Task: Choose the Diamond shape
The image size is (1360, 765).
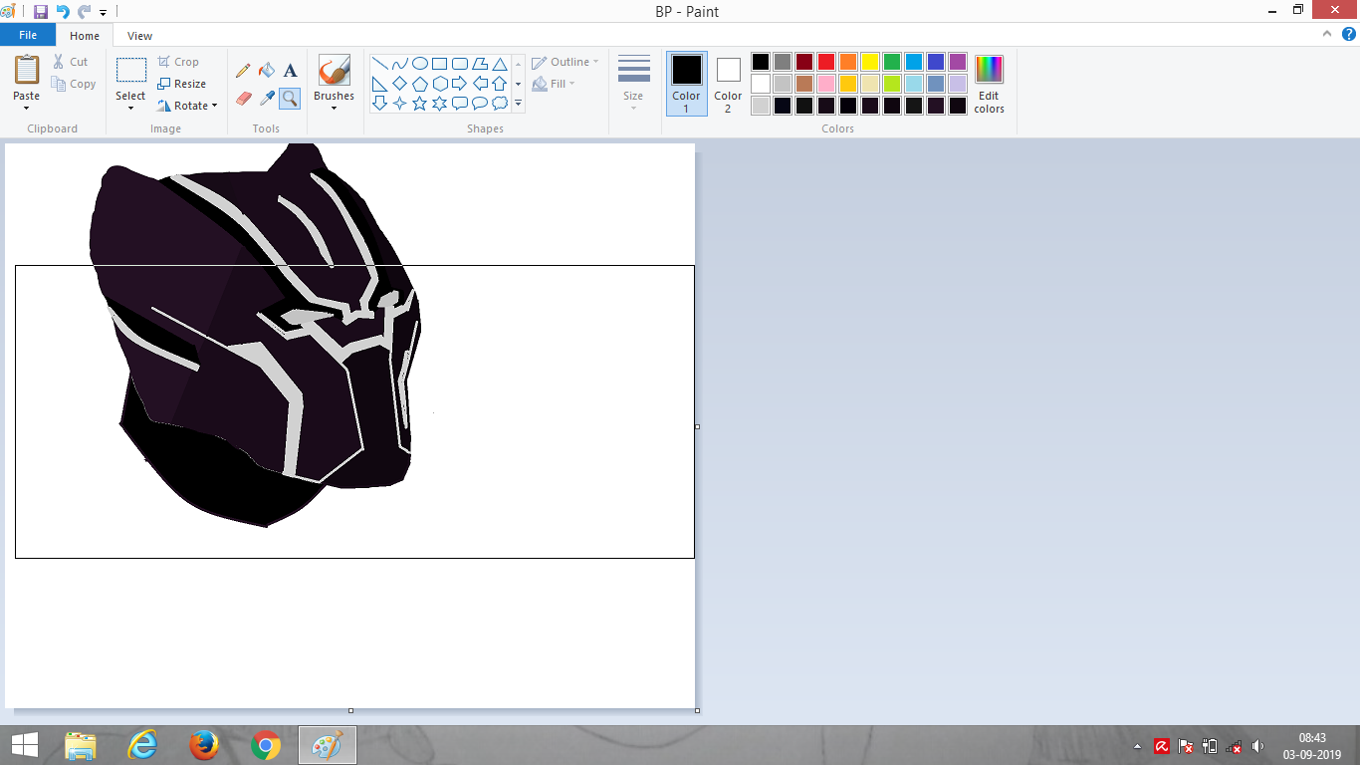Action: coord(400,84)
